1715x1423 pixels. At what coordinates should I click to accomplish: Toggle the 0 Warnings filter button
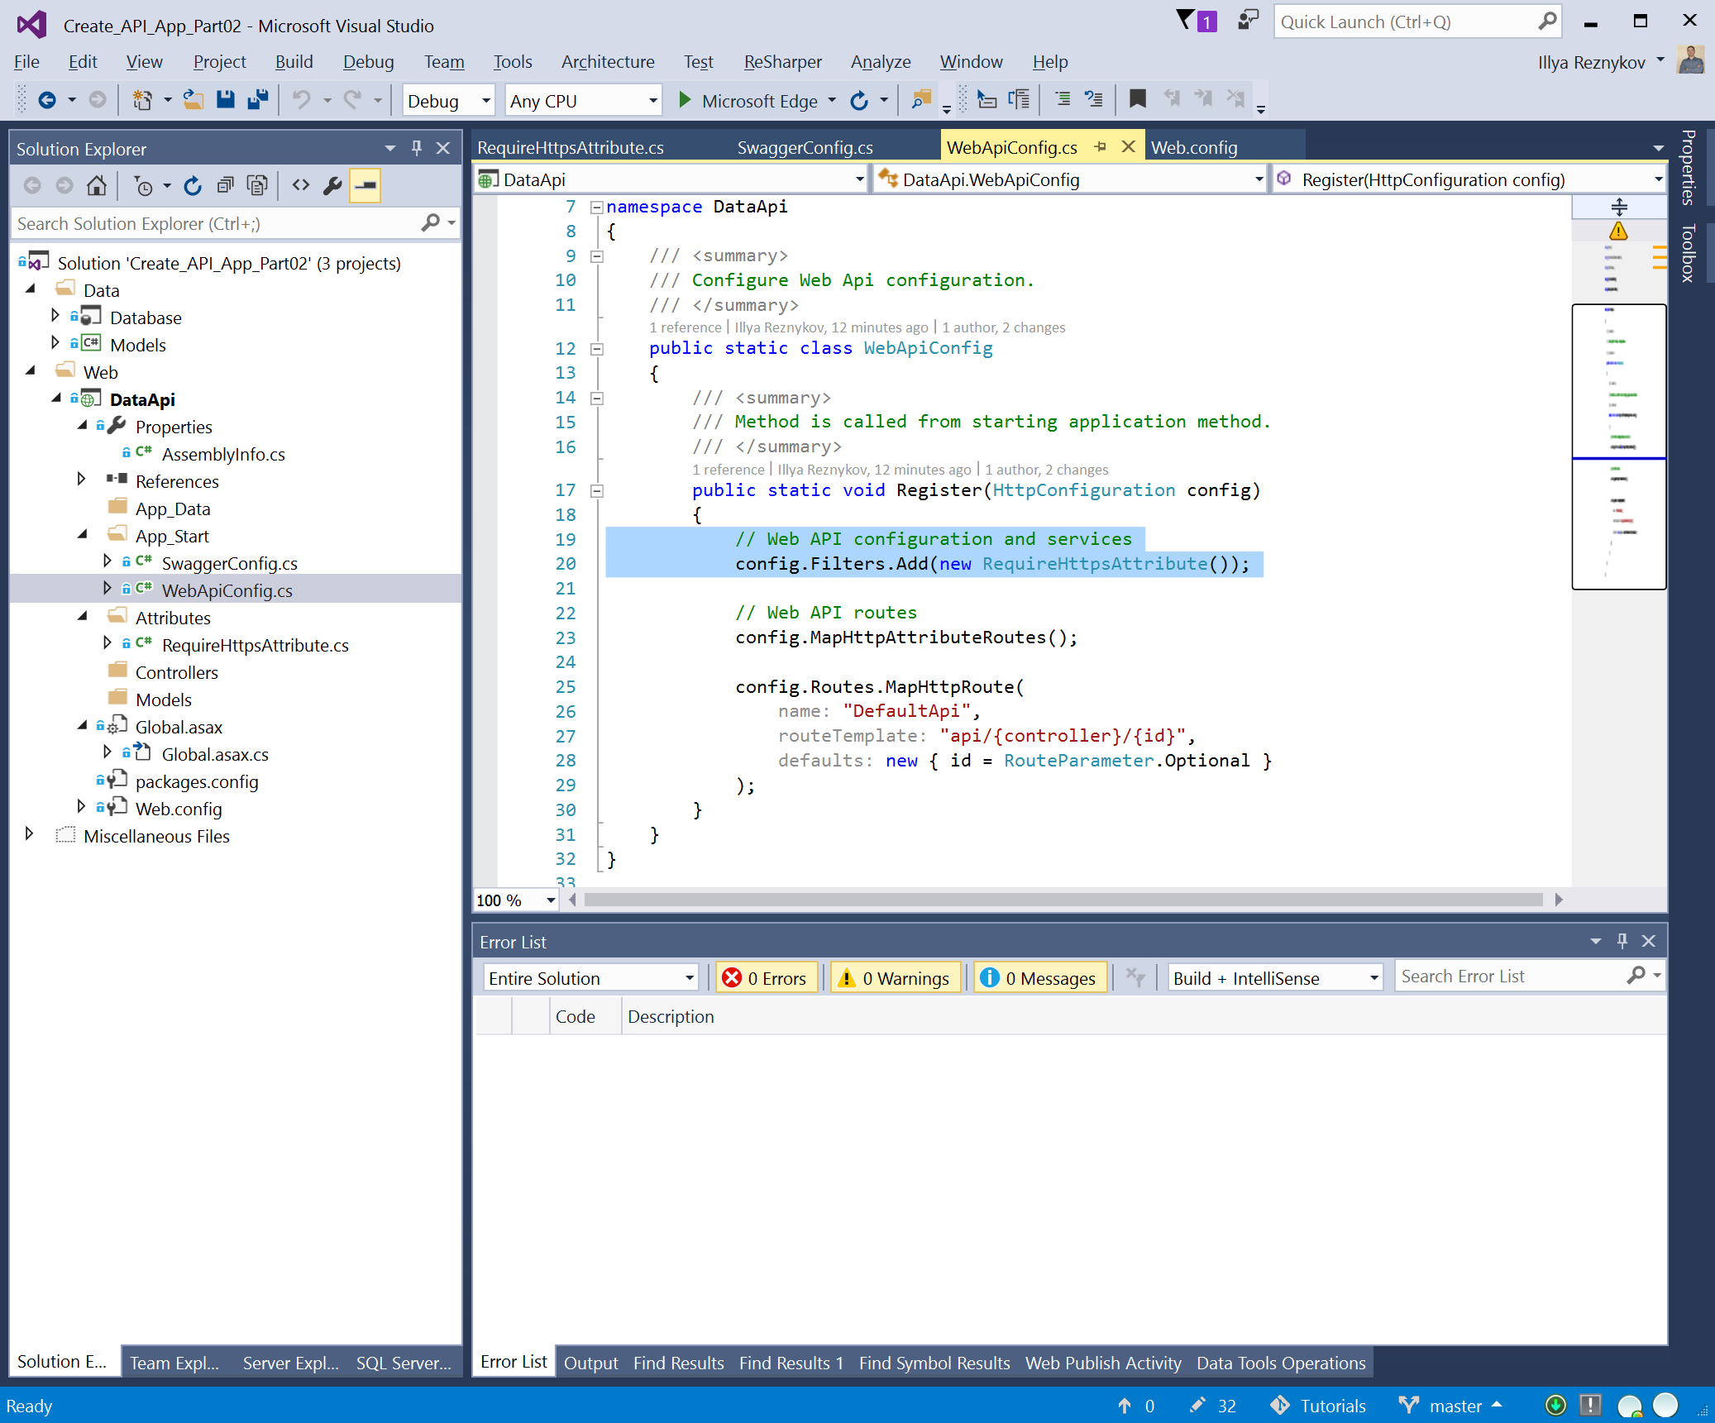pos(896,978)
